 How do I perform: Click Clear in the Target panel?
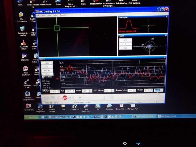point(125,48)
